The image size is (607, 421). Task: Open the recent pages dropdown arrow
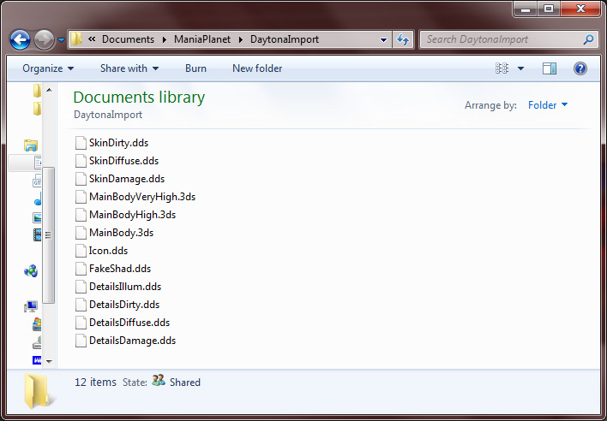tap(61, 39)
